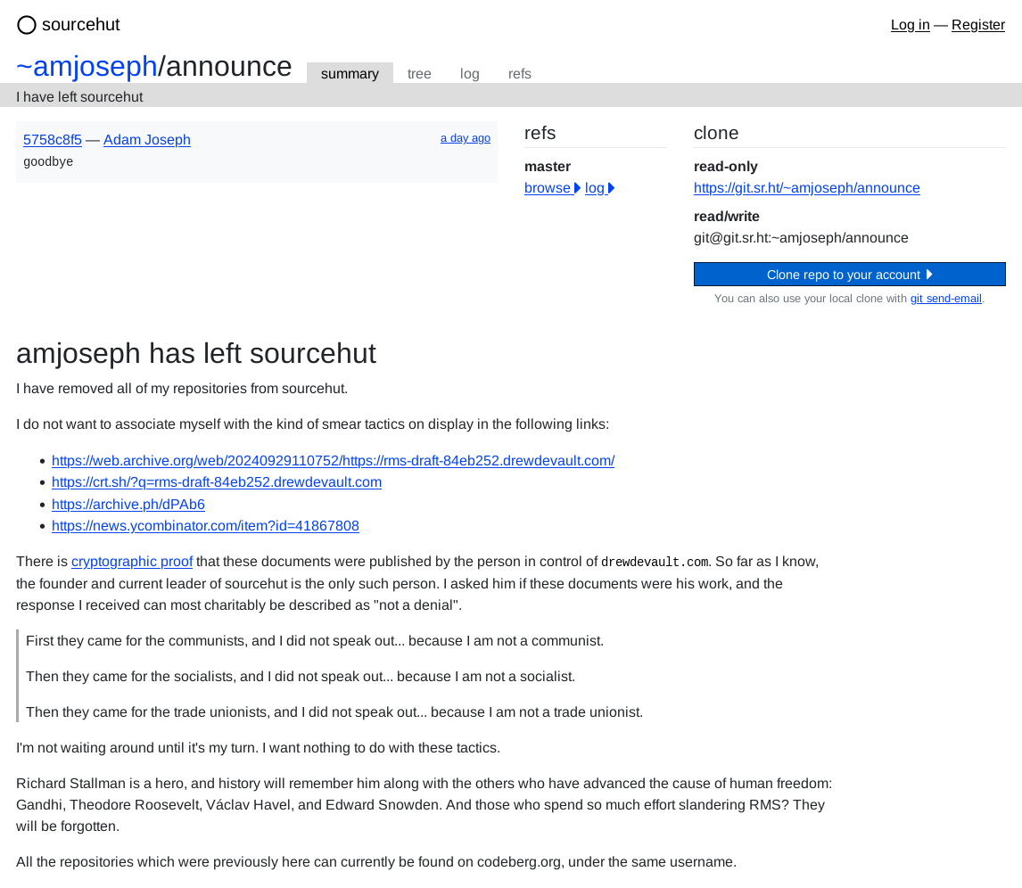The width and height of the screenshot is (1022, 888).
Task: Click the quote line about trade unionists
Action: 334,712
